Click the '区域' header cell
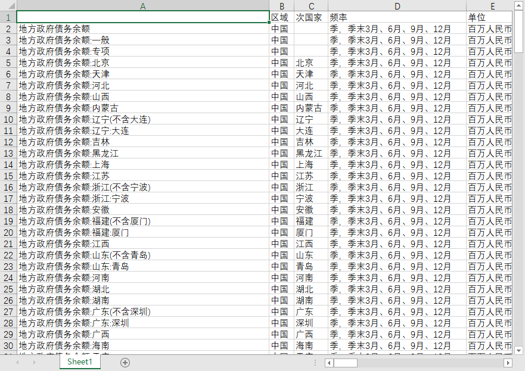Viewport: 525px width, 371px height. pyautogui.click(x=282, y=17)
